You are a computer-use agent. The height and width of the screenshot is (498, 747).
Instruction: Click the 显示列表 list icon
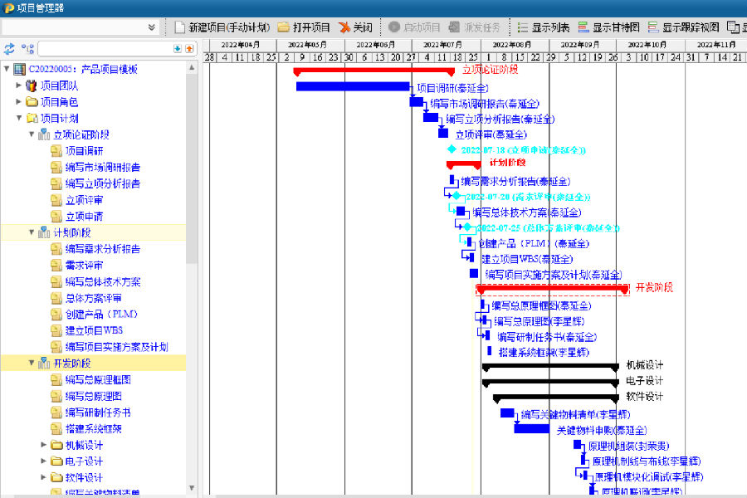click(x=523, y=27)
